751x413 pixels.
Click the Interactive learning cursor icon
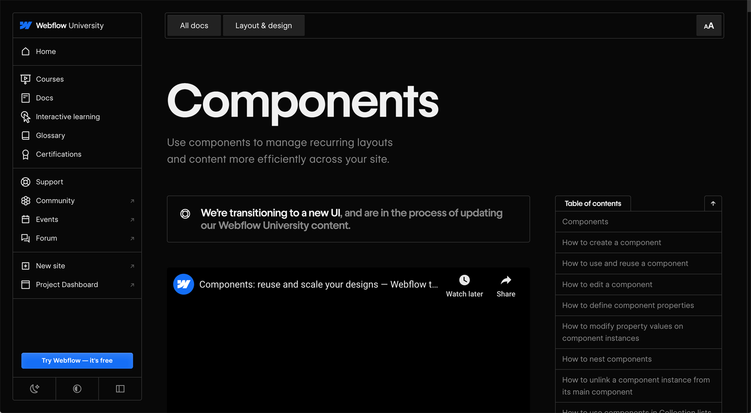tap(26, 117)
